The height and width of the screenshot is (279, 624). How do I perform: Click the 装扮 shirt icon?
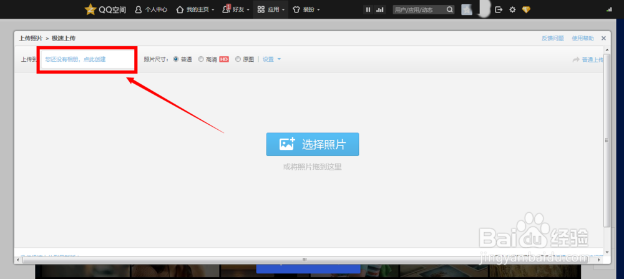296,9
